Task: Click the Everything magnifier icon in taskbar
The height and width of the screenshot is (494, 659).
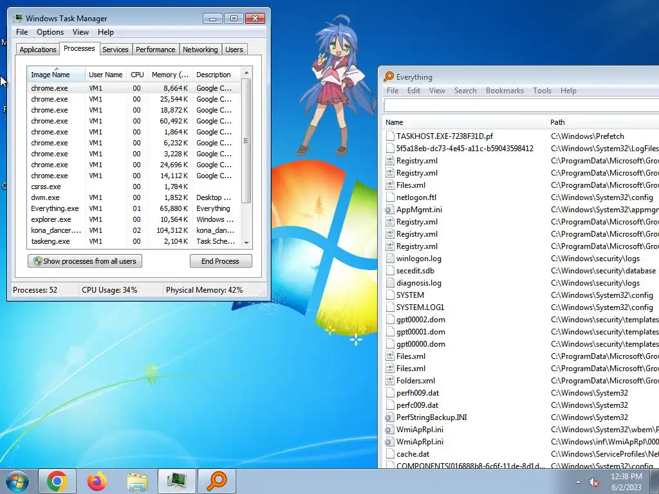Action: (x=217, y=481)
